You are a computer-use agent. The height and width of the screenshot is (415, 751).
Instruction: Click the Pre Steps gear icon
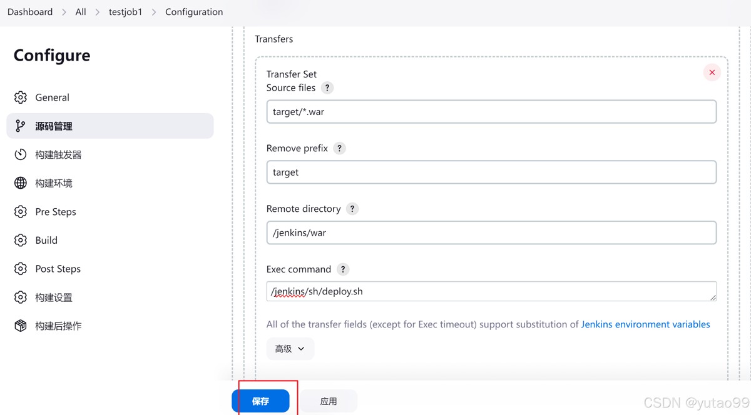point(21,212)
